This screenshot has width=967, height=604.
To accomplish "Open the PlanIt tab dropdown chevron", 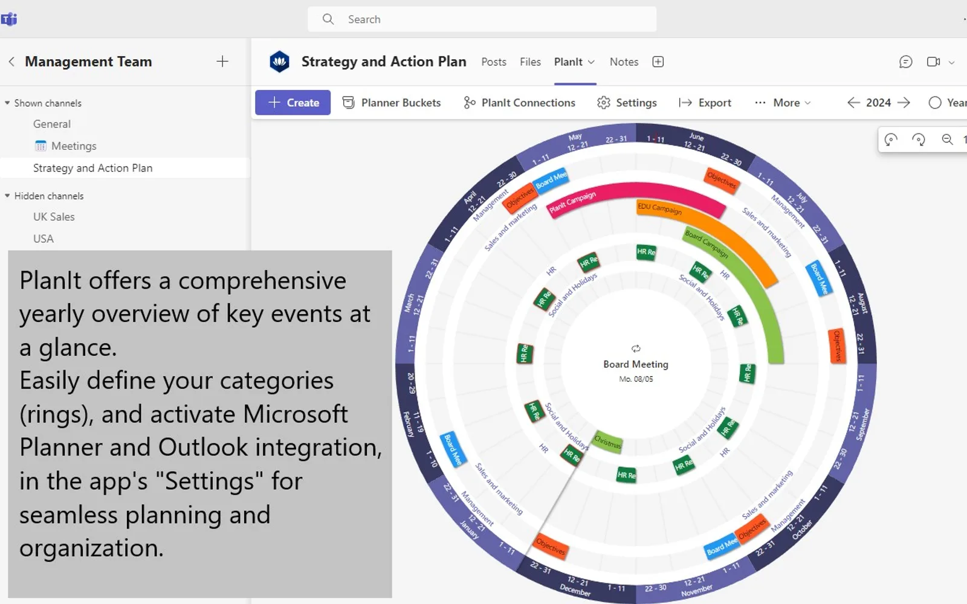I will 591,62.
